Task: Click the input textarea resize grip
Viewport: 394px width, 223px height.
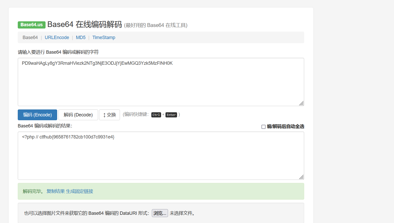Action: pos(301,103)
